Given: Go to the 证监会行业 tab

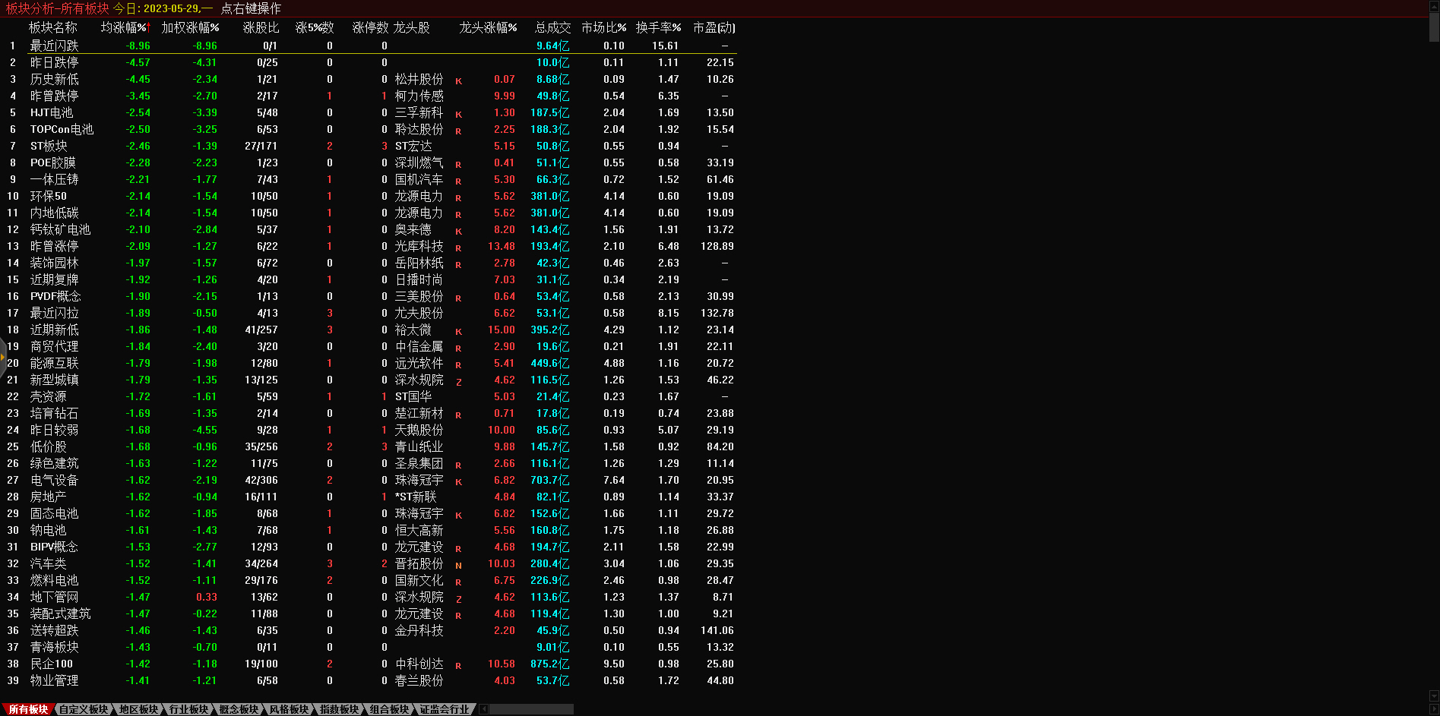Looking at the screenshot, I should point(445,709).
